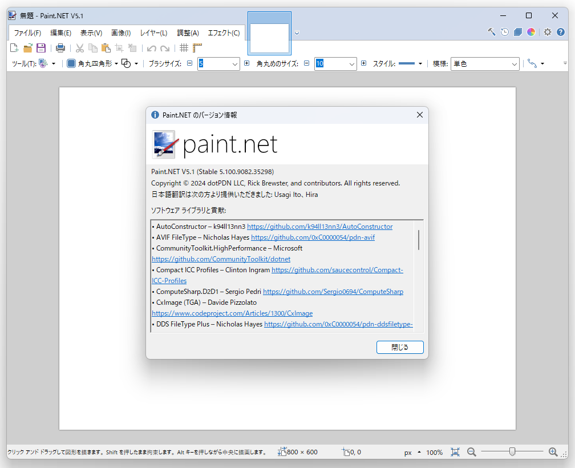Activate the Crop to selection icon
575x468 pixels.
(x=119, y=48)
